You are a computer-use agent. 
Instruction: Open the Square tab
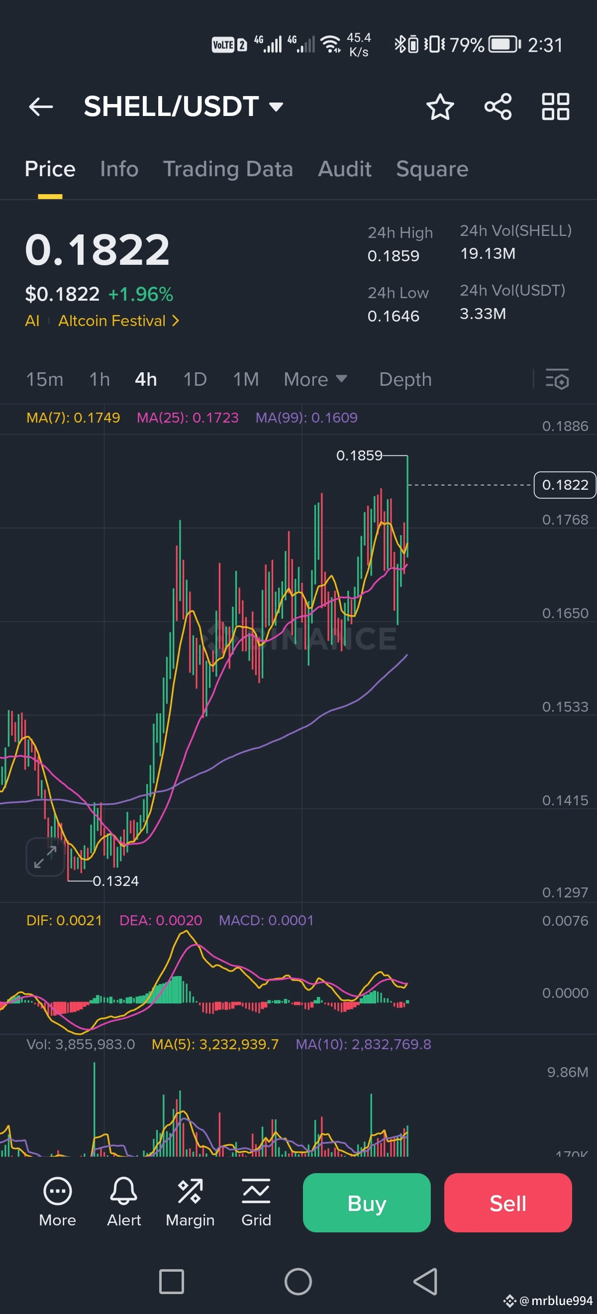pyautogui.click(x=432, y=169)
